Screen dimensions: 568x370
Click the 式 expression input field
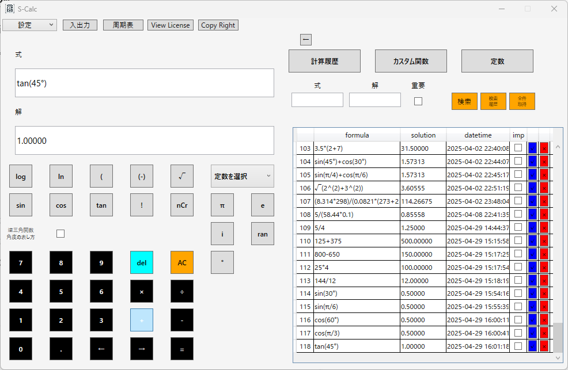tap(145, 83)
